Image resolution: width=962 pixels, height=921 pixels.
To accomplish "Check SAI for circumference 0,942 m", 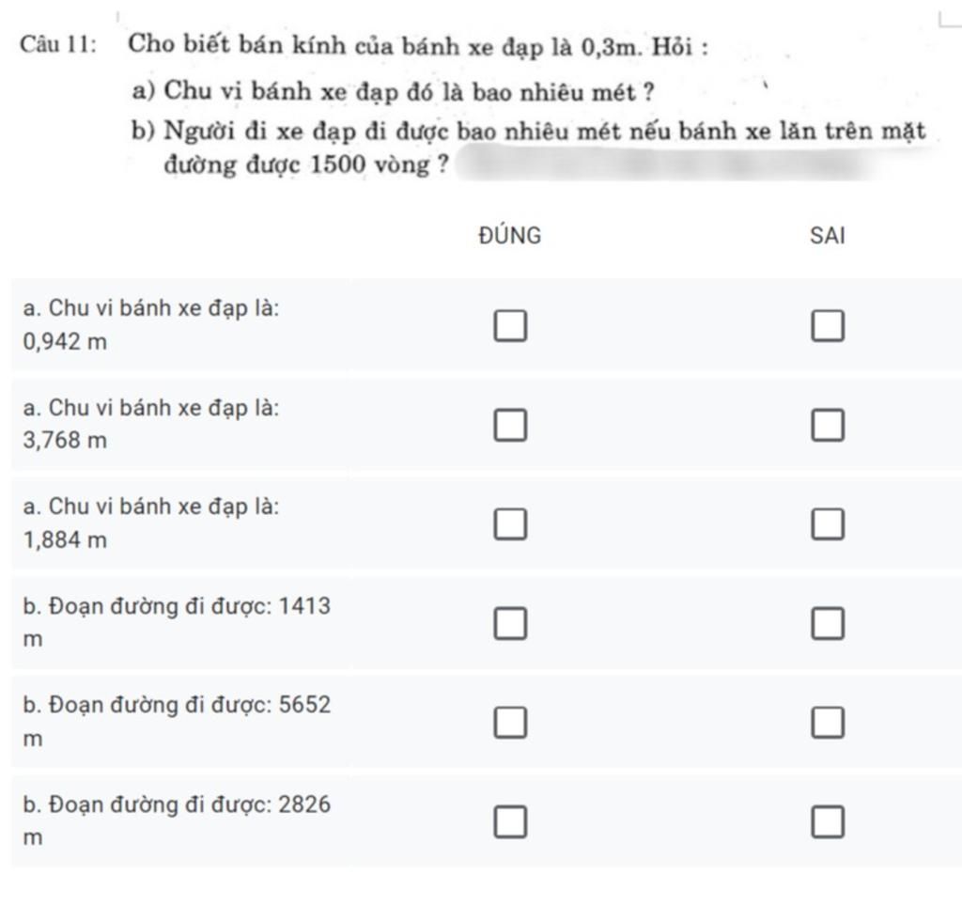I will tap(828, 325).
